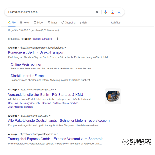Open Transglobal Express GmbH result
The image size is (155, 155).
56,139
